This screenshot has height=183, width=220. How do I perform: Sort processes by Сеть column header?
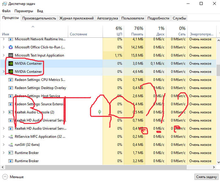[x=177, y=31]
